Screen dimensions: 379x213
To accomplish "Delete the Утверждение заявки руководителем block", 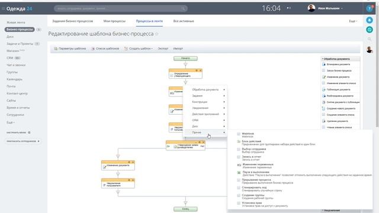I will tap(203, 142).
